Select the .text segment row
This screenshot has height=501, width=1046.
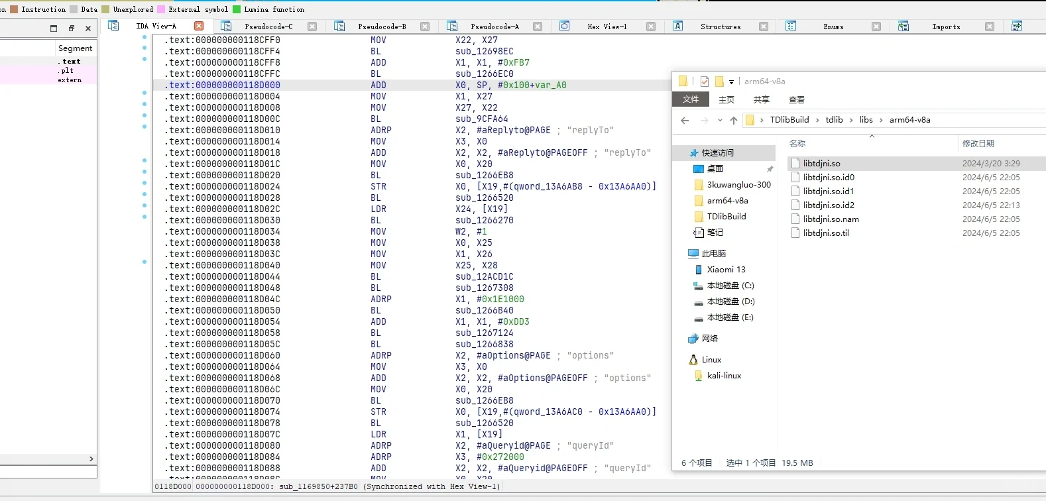(48, 61)
